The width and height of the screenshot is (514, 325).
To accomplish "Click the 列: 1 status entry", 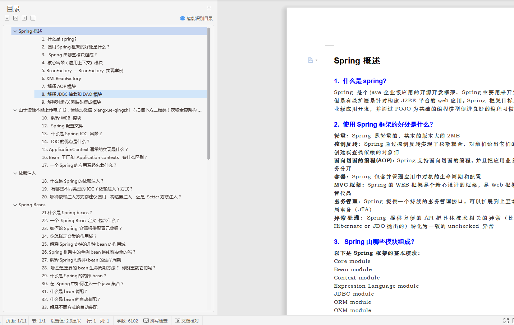I will point(105,321).
